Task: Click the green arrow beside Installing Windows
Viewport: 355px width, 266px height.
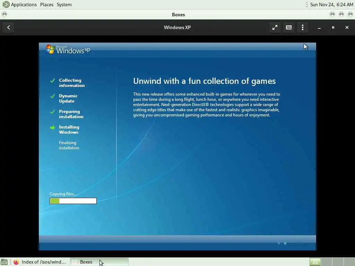Action: (x=53, y=127)
